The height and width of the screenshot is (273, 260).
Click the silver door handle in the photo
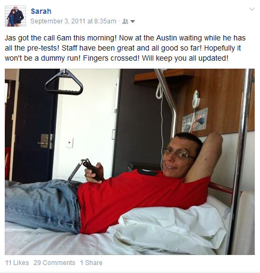click(43, 142)
